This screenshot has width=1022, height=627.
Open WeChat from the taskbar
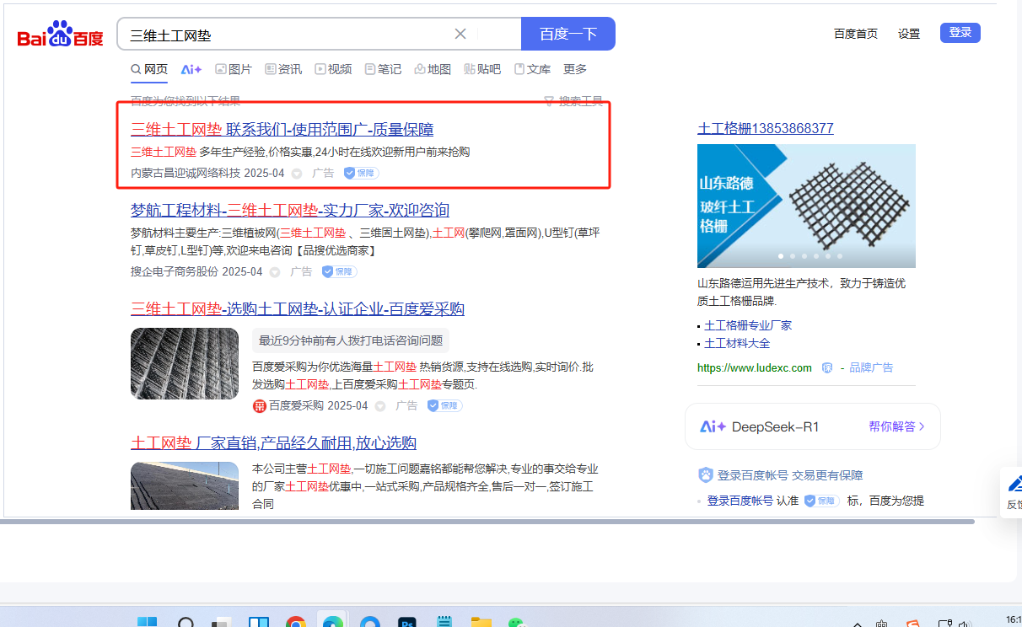pyautogui.click(x=517, y=624)
